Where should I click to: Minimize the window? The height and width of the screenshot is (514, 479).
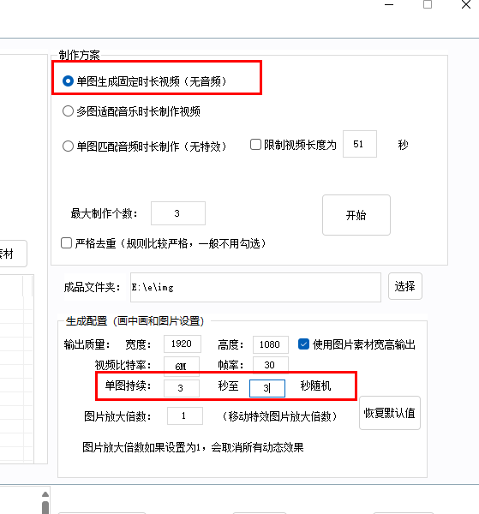pyautogui.click(x=389, y=5)
